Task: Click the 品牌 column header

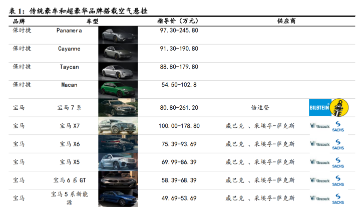Action: point(19,21)
